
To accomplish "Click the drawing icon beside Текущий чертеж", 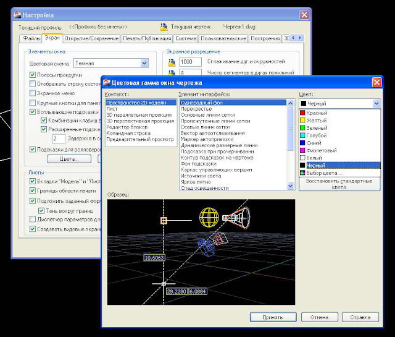I will pos(164,27).
